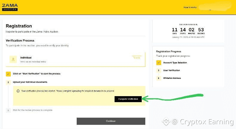Click the verification process started notice text
Viewport: 236px width, 129px height.
[68, 91]
